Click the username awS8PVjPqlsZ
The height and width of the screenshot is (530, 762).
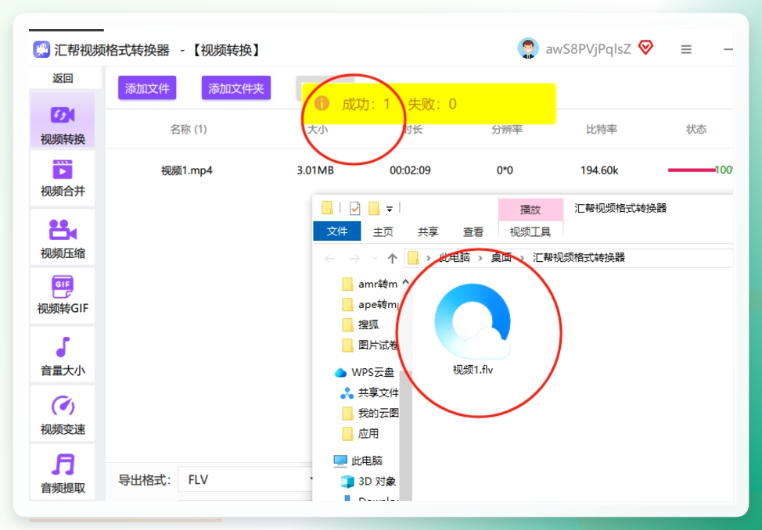588,49
